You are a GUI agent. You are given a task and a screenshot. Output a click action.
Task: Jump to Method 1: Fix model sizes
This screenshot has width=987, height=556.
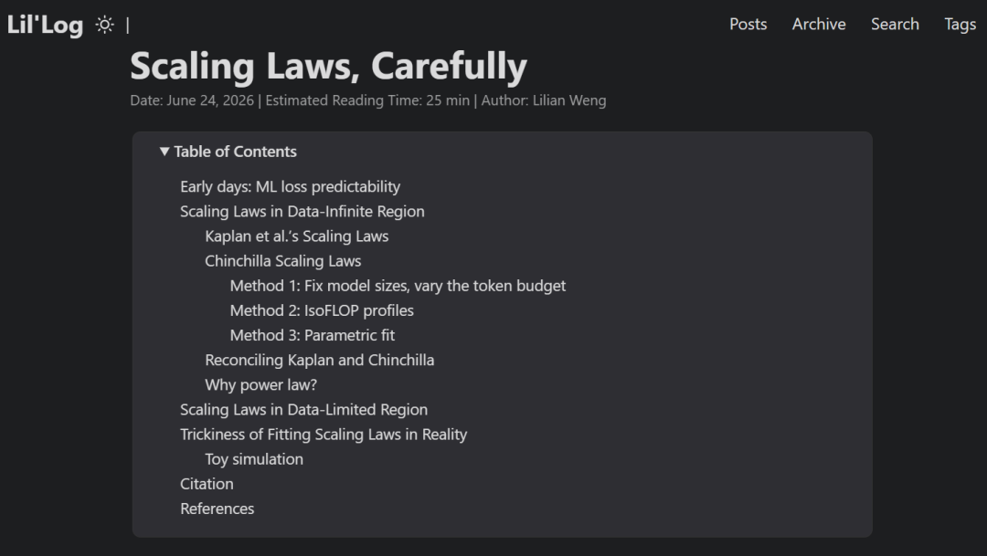click(398, 286)
